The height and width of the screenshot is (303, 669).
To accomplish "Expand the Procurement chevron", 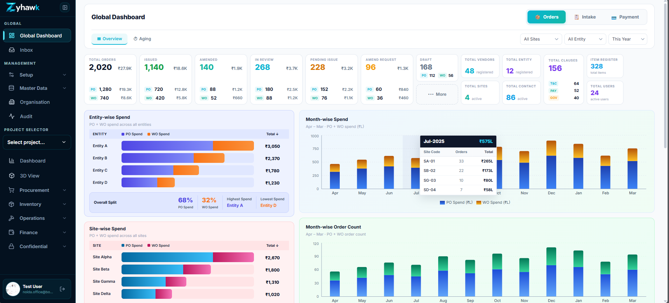I will click(x=64, y=190).
